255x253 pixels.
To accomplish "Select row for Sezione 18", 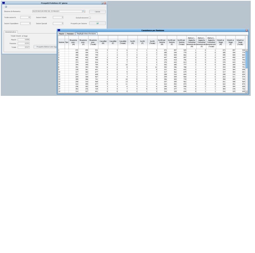I will pos(152,92).
